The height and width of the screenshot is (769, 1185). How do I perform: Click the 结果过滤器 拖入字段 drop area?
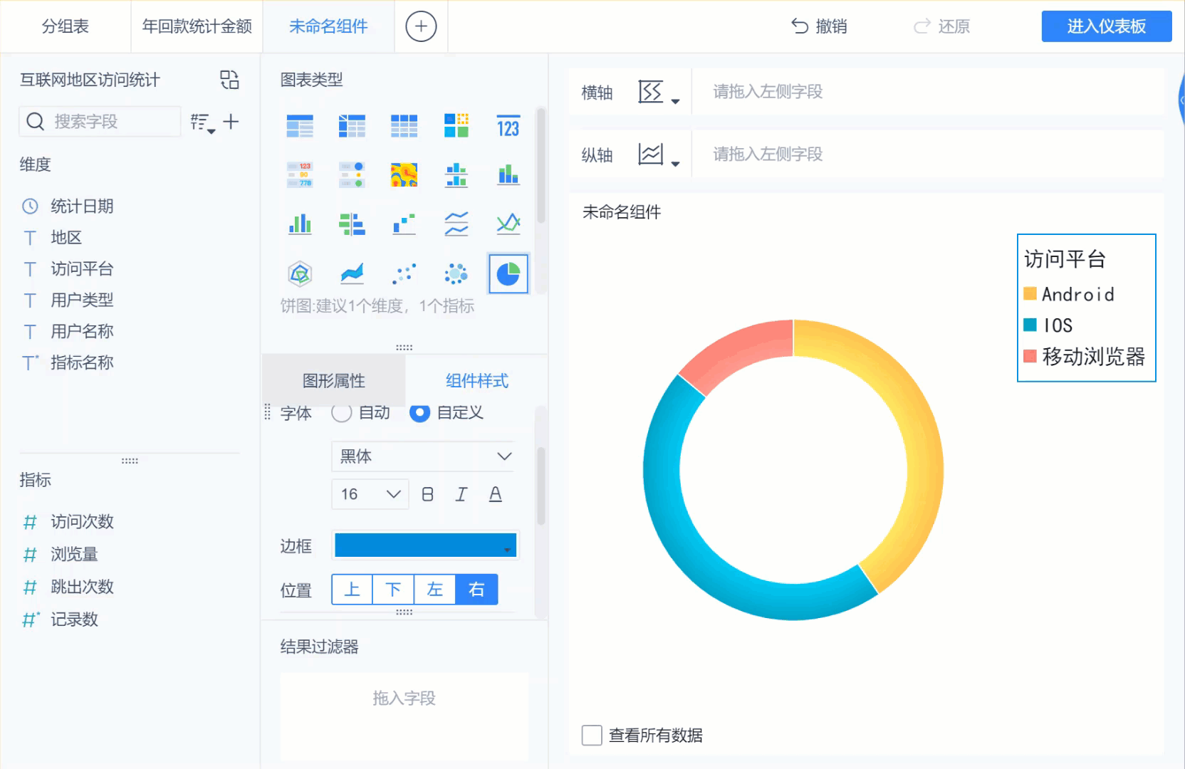404,716
